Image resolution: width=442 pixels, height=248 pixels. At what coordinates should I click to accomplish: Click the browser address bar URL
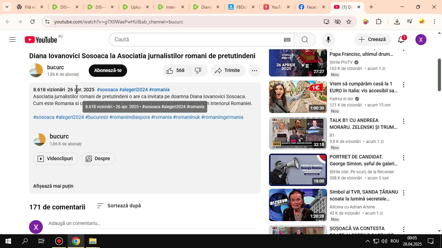coord(118,22)
